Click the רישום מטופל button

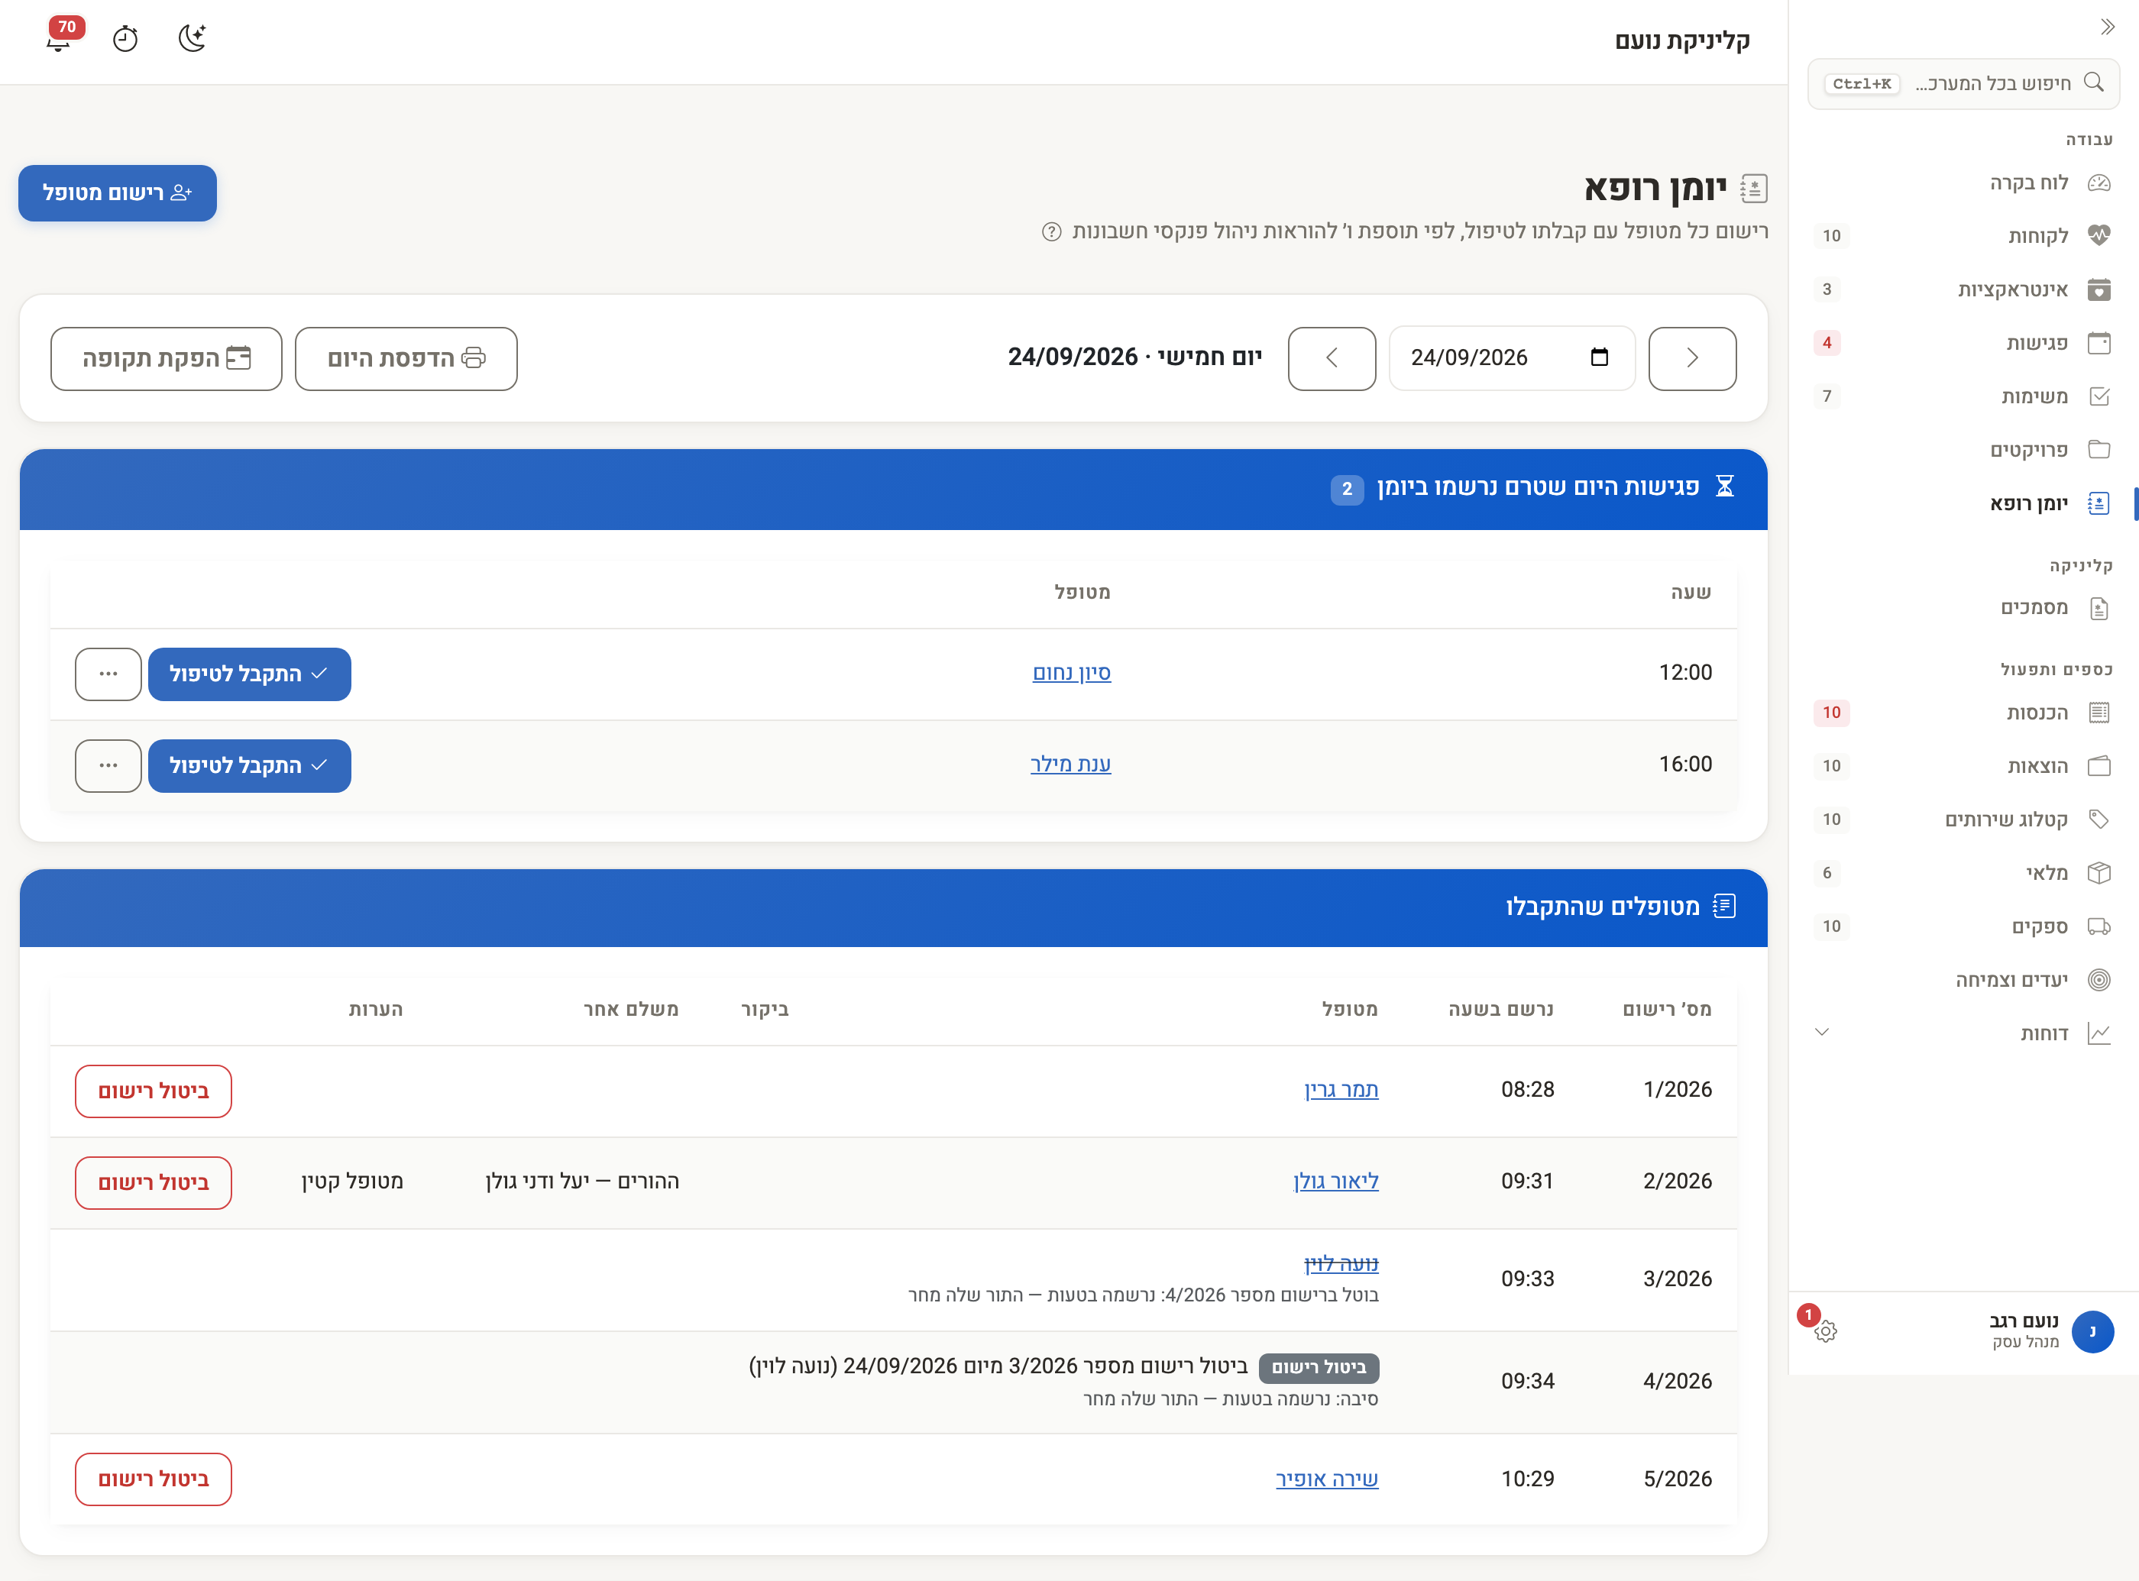118,193
